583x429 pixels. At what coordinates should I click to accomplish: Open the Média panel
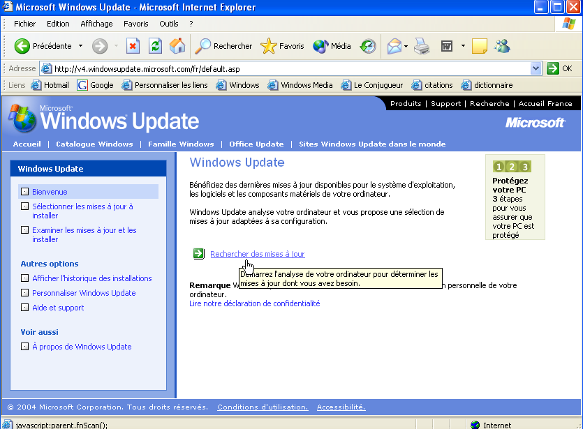pyautogui.click(x=332, y=46)
